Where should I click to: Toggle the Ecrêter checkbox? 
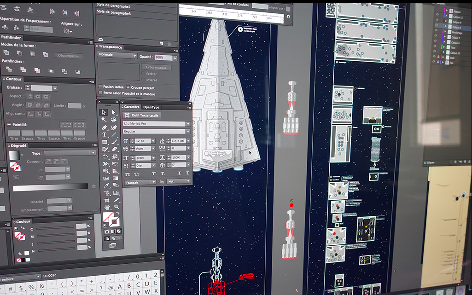143,73
